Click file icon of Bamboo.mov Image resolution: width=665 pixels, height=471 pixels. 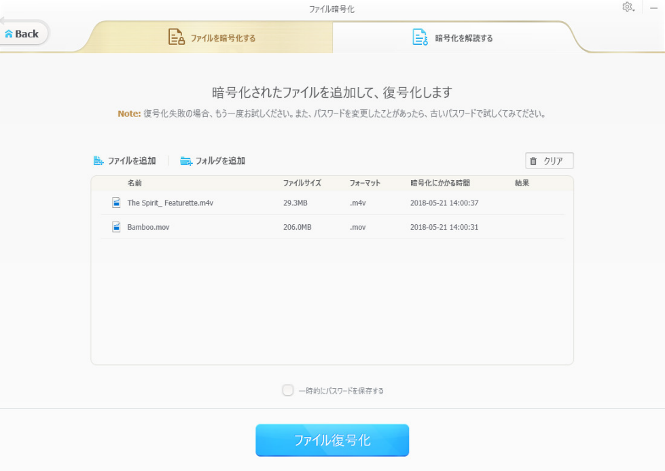[x=116, y=227]
